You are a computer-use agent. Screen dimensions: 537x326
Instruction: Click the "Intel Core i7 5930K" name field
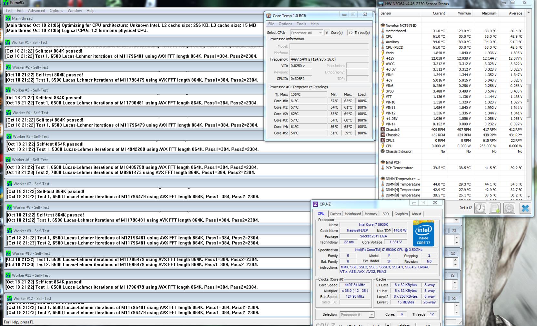[373, 225]
